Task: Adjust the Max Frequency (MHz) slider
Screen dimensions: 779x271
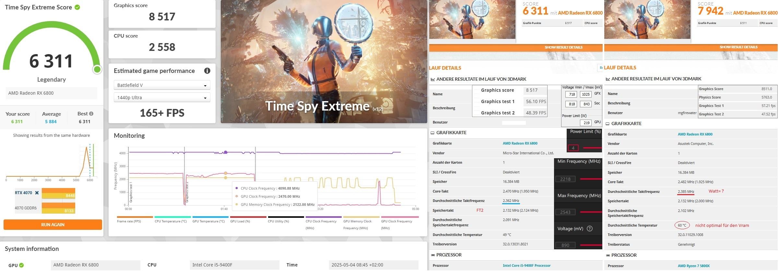Action: [x=591, y=212]
